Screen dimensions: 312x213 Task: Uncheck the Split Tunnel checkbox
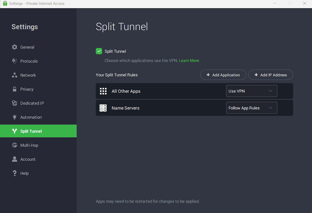[99, 51]
